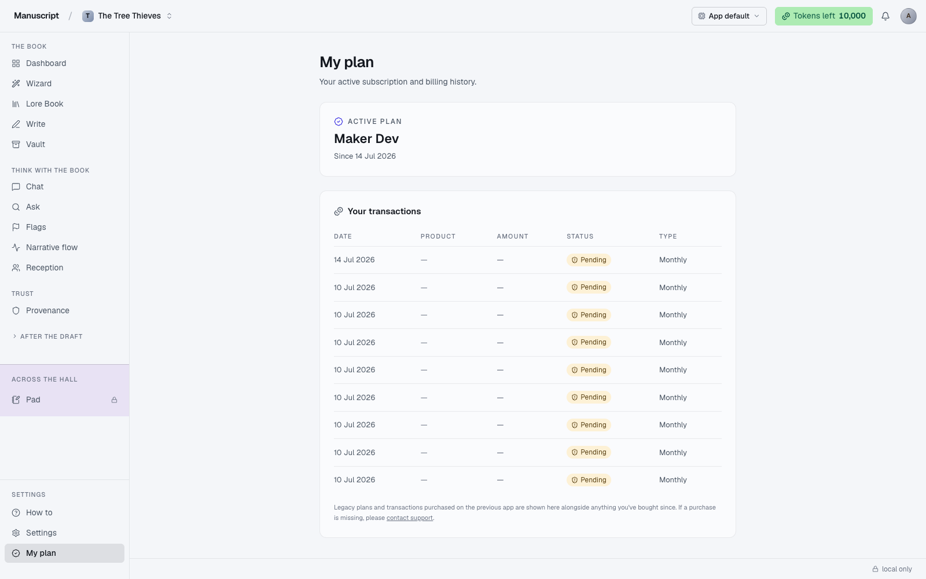
Task: Open the Settings menu label
Action: [x=41, y=533]
